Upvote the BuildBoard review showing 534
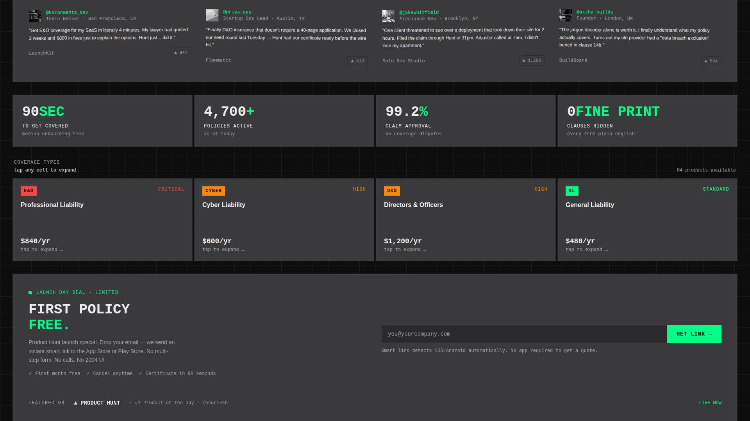The image size is (750, 421). click(x=711, y=61)
